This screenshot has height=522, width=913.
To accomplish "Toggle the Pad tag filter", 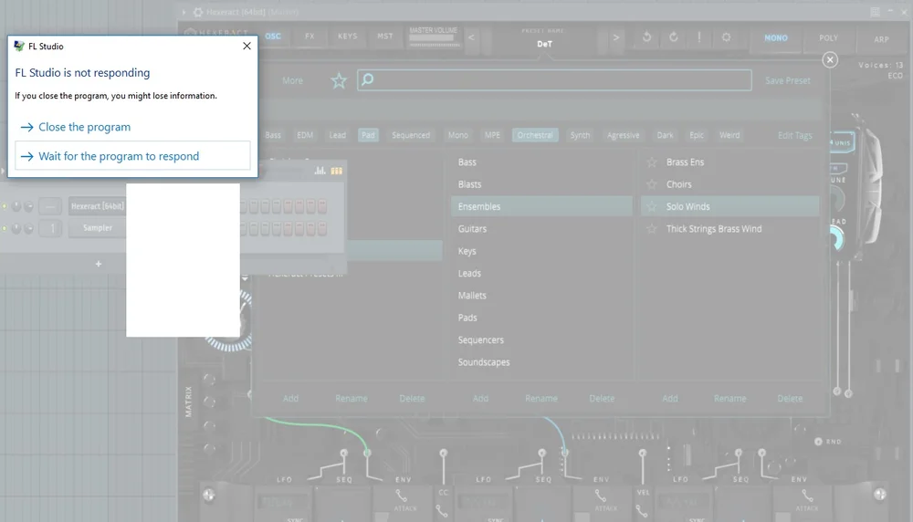I will 368,135.
